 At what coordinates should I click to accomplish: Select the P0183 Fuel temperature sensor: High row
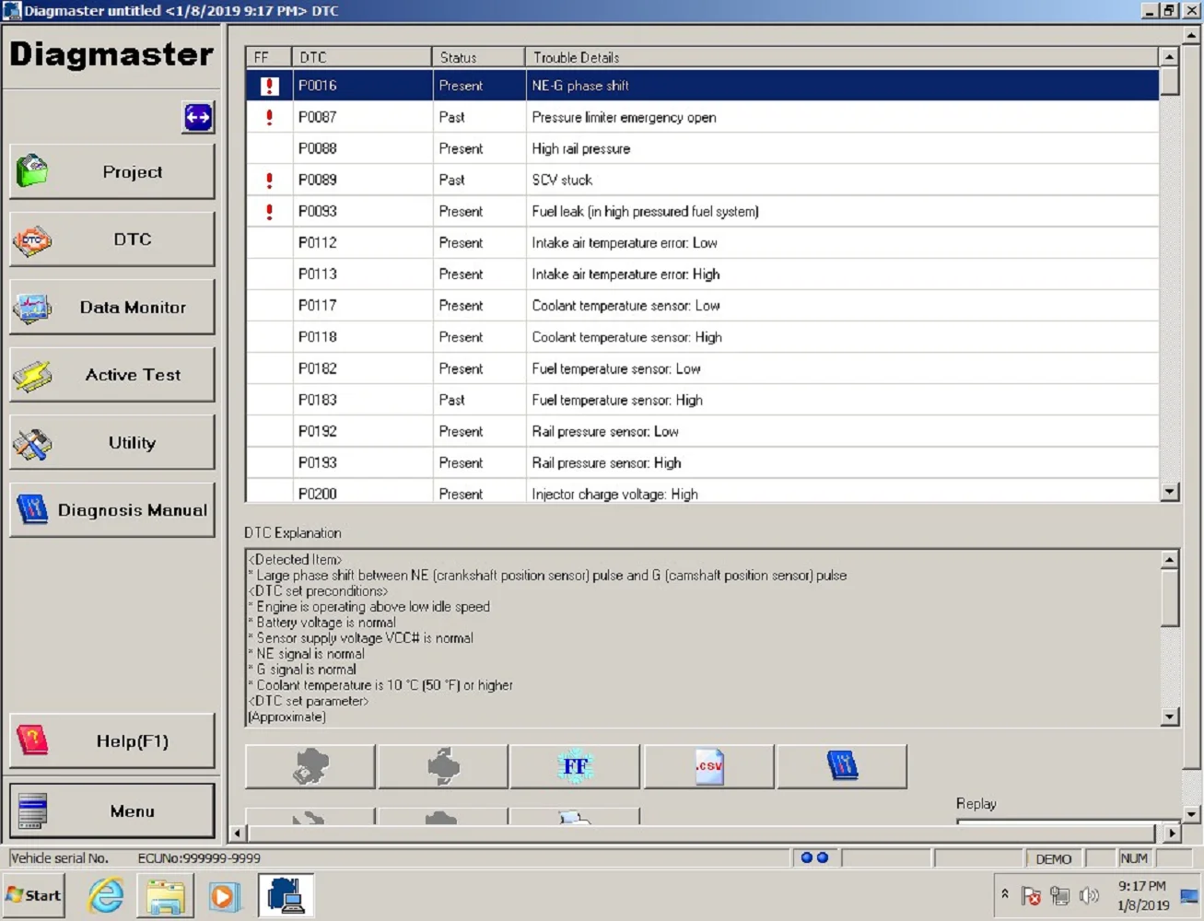[x=702, y=400]
